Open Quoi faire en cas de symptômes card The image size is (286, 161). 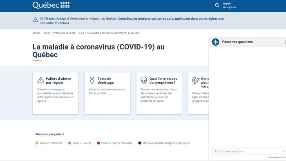click(163, 80)
